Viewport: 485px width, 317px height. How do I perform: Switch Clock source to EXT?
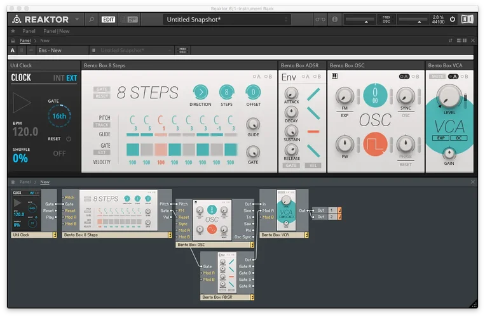tap(72, 79)
